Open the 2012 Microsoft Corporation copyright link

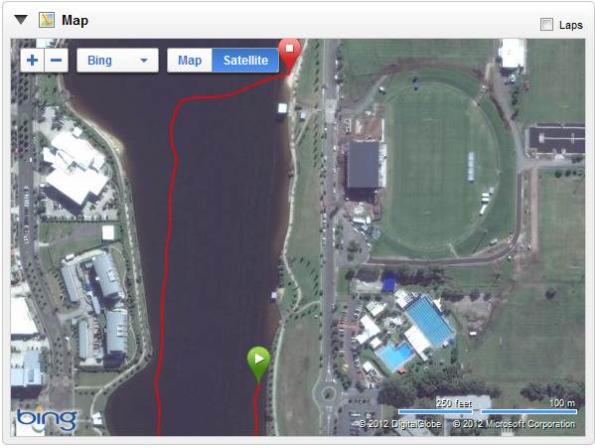(x=515, y=424)
